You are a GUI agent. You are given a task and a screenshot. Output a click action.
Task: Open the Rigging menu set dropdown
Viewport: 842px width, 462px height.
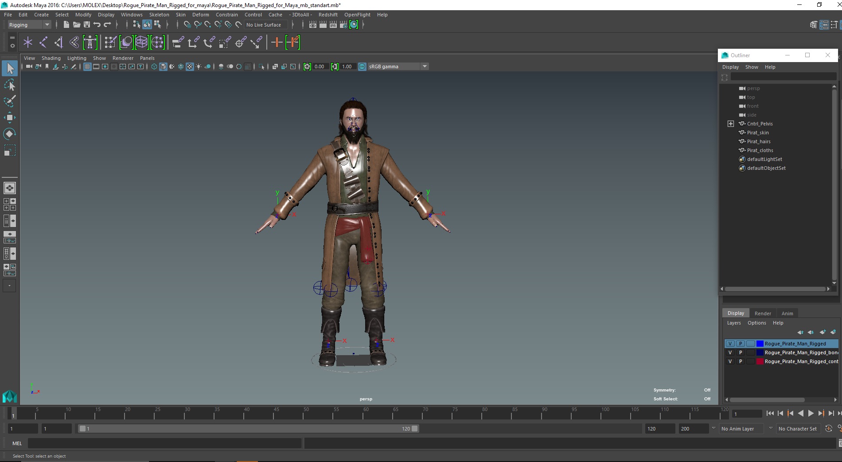[x=30, y=25]
